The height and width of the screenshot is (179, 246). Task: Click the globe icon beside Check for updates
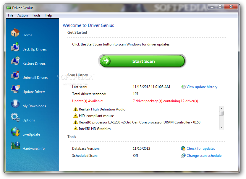(183, 148)
